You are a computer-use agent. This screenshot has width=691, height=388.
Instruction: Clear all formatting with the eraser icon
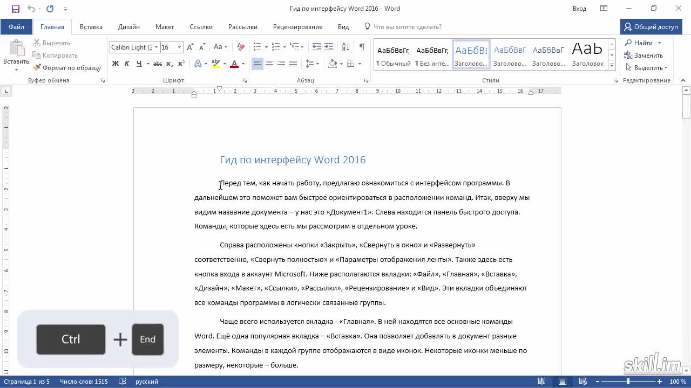(241, 47)
